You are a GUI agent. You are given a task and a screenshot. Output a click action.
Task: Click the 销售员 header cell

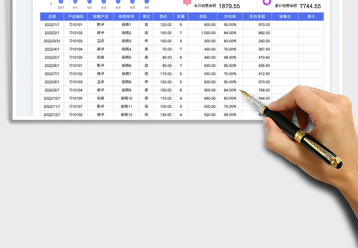point(285,17)
